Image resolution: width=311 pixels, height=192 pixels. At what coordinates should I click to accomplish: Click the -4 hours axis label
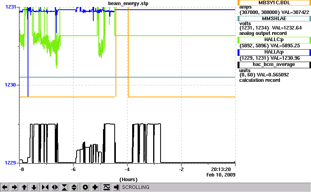127,170
